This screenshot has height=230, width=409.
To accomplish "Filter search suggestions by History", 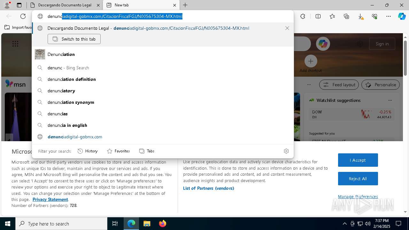I will 88,151.
